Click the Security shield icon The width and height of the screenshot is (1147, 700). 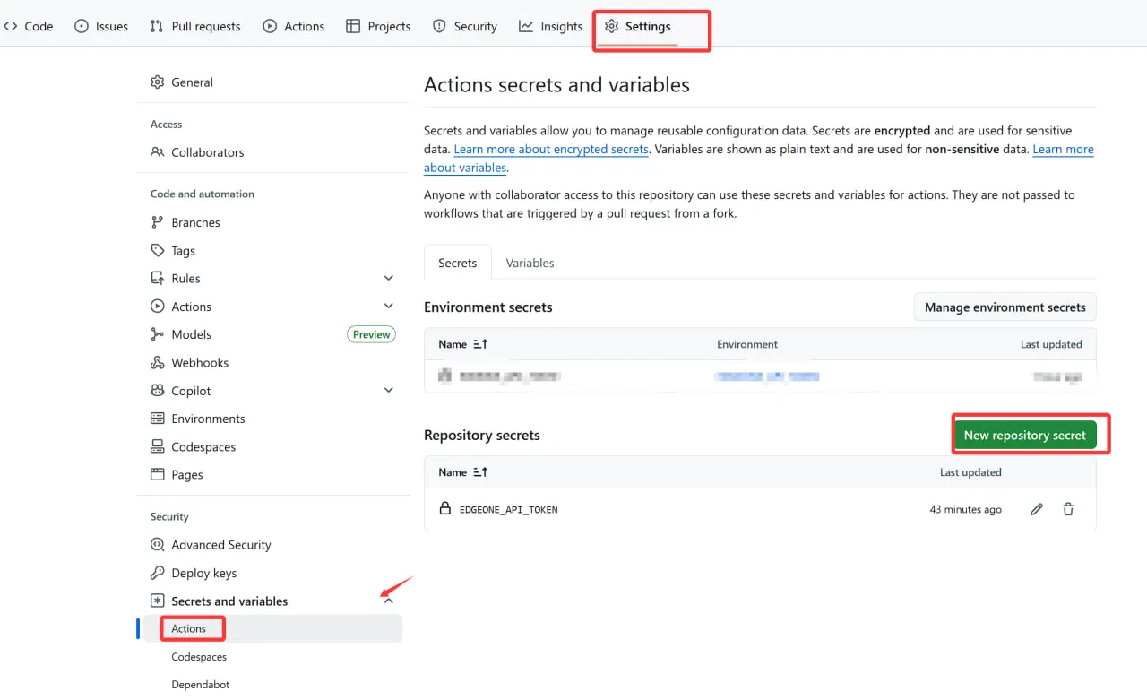pos(439,26)
